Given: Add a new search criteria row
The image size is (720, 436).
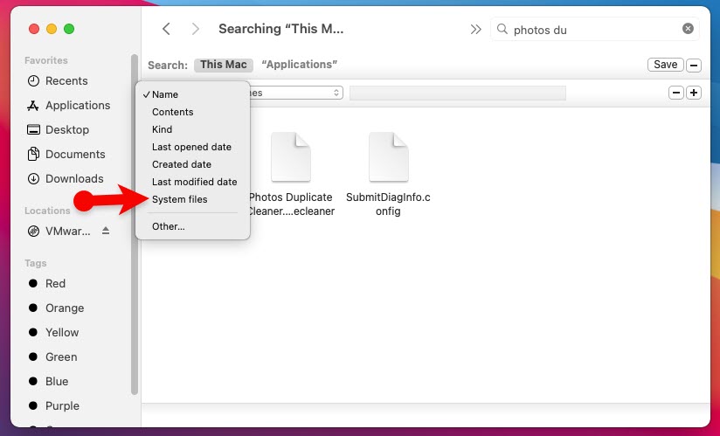Looking at the screenshot, I should click(x=694, y=93).
